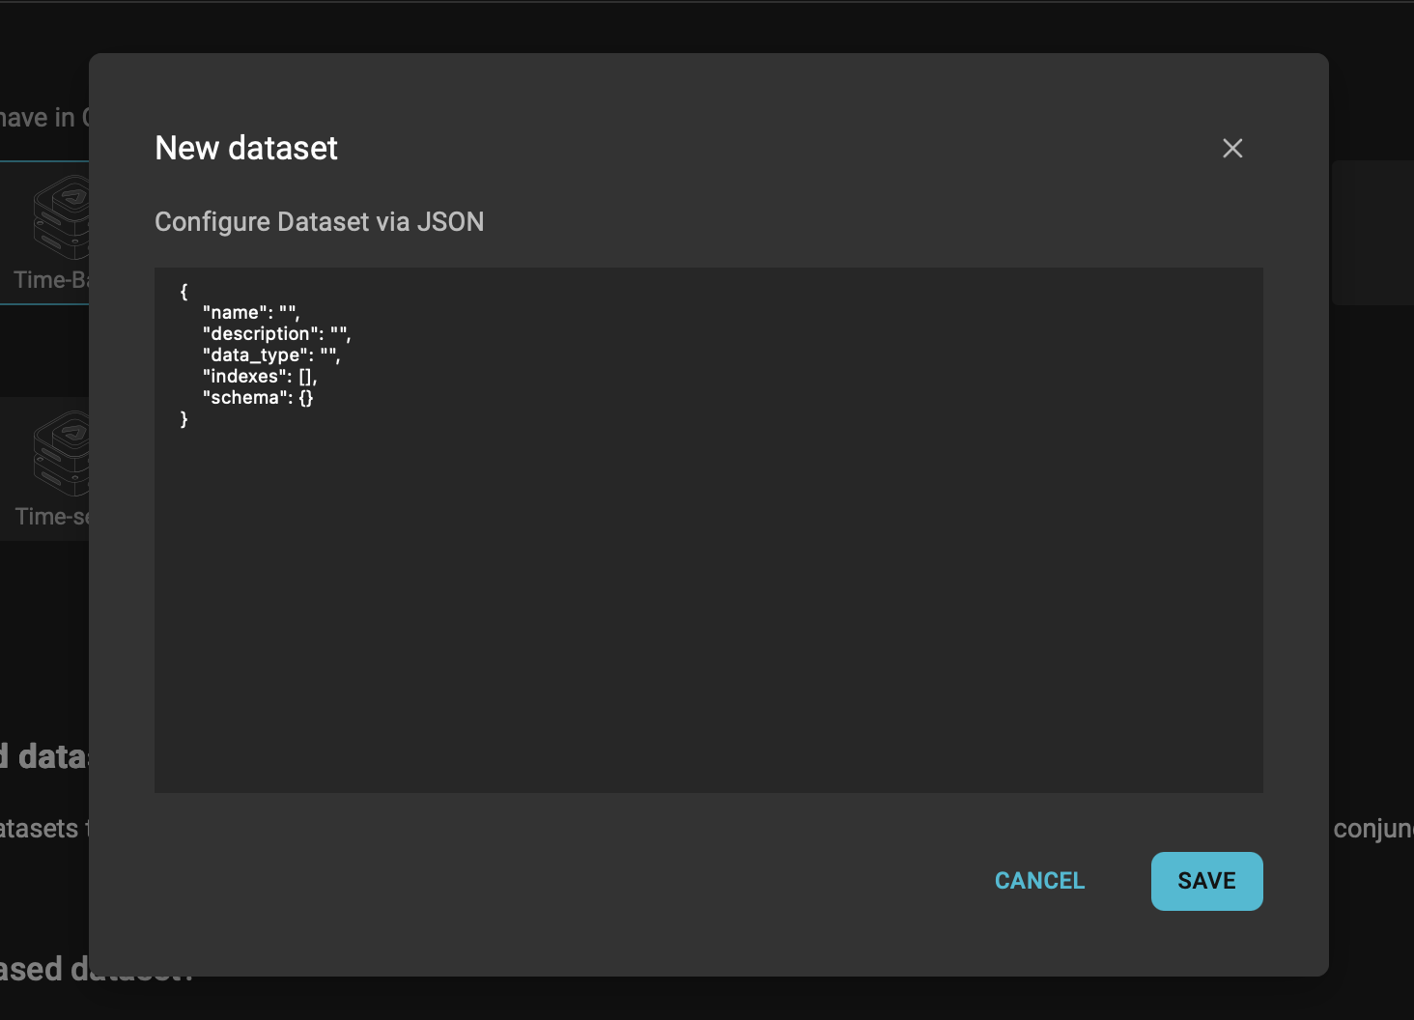Click the "name" line in JSON

(x=251, y=312)
